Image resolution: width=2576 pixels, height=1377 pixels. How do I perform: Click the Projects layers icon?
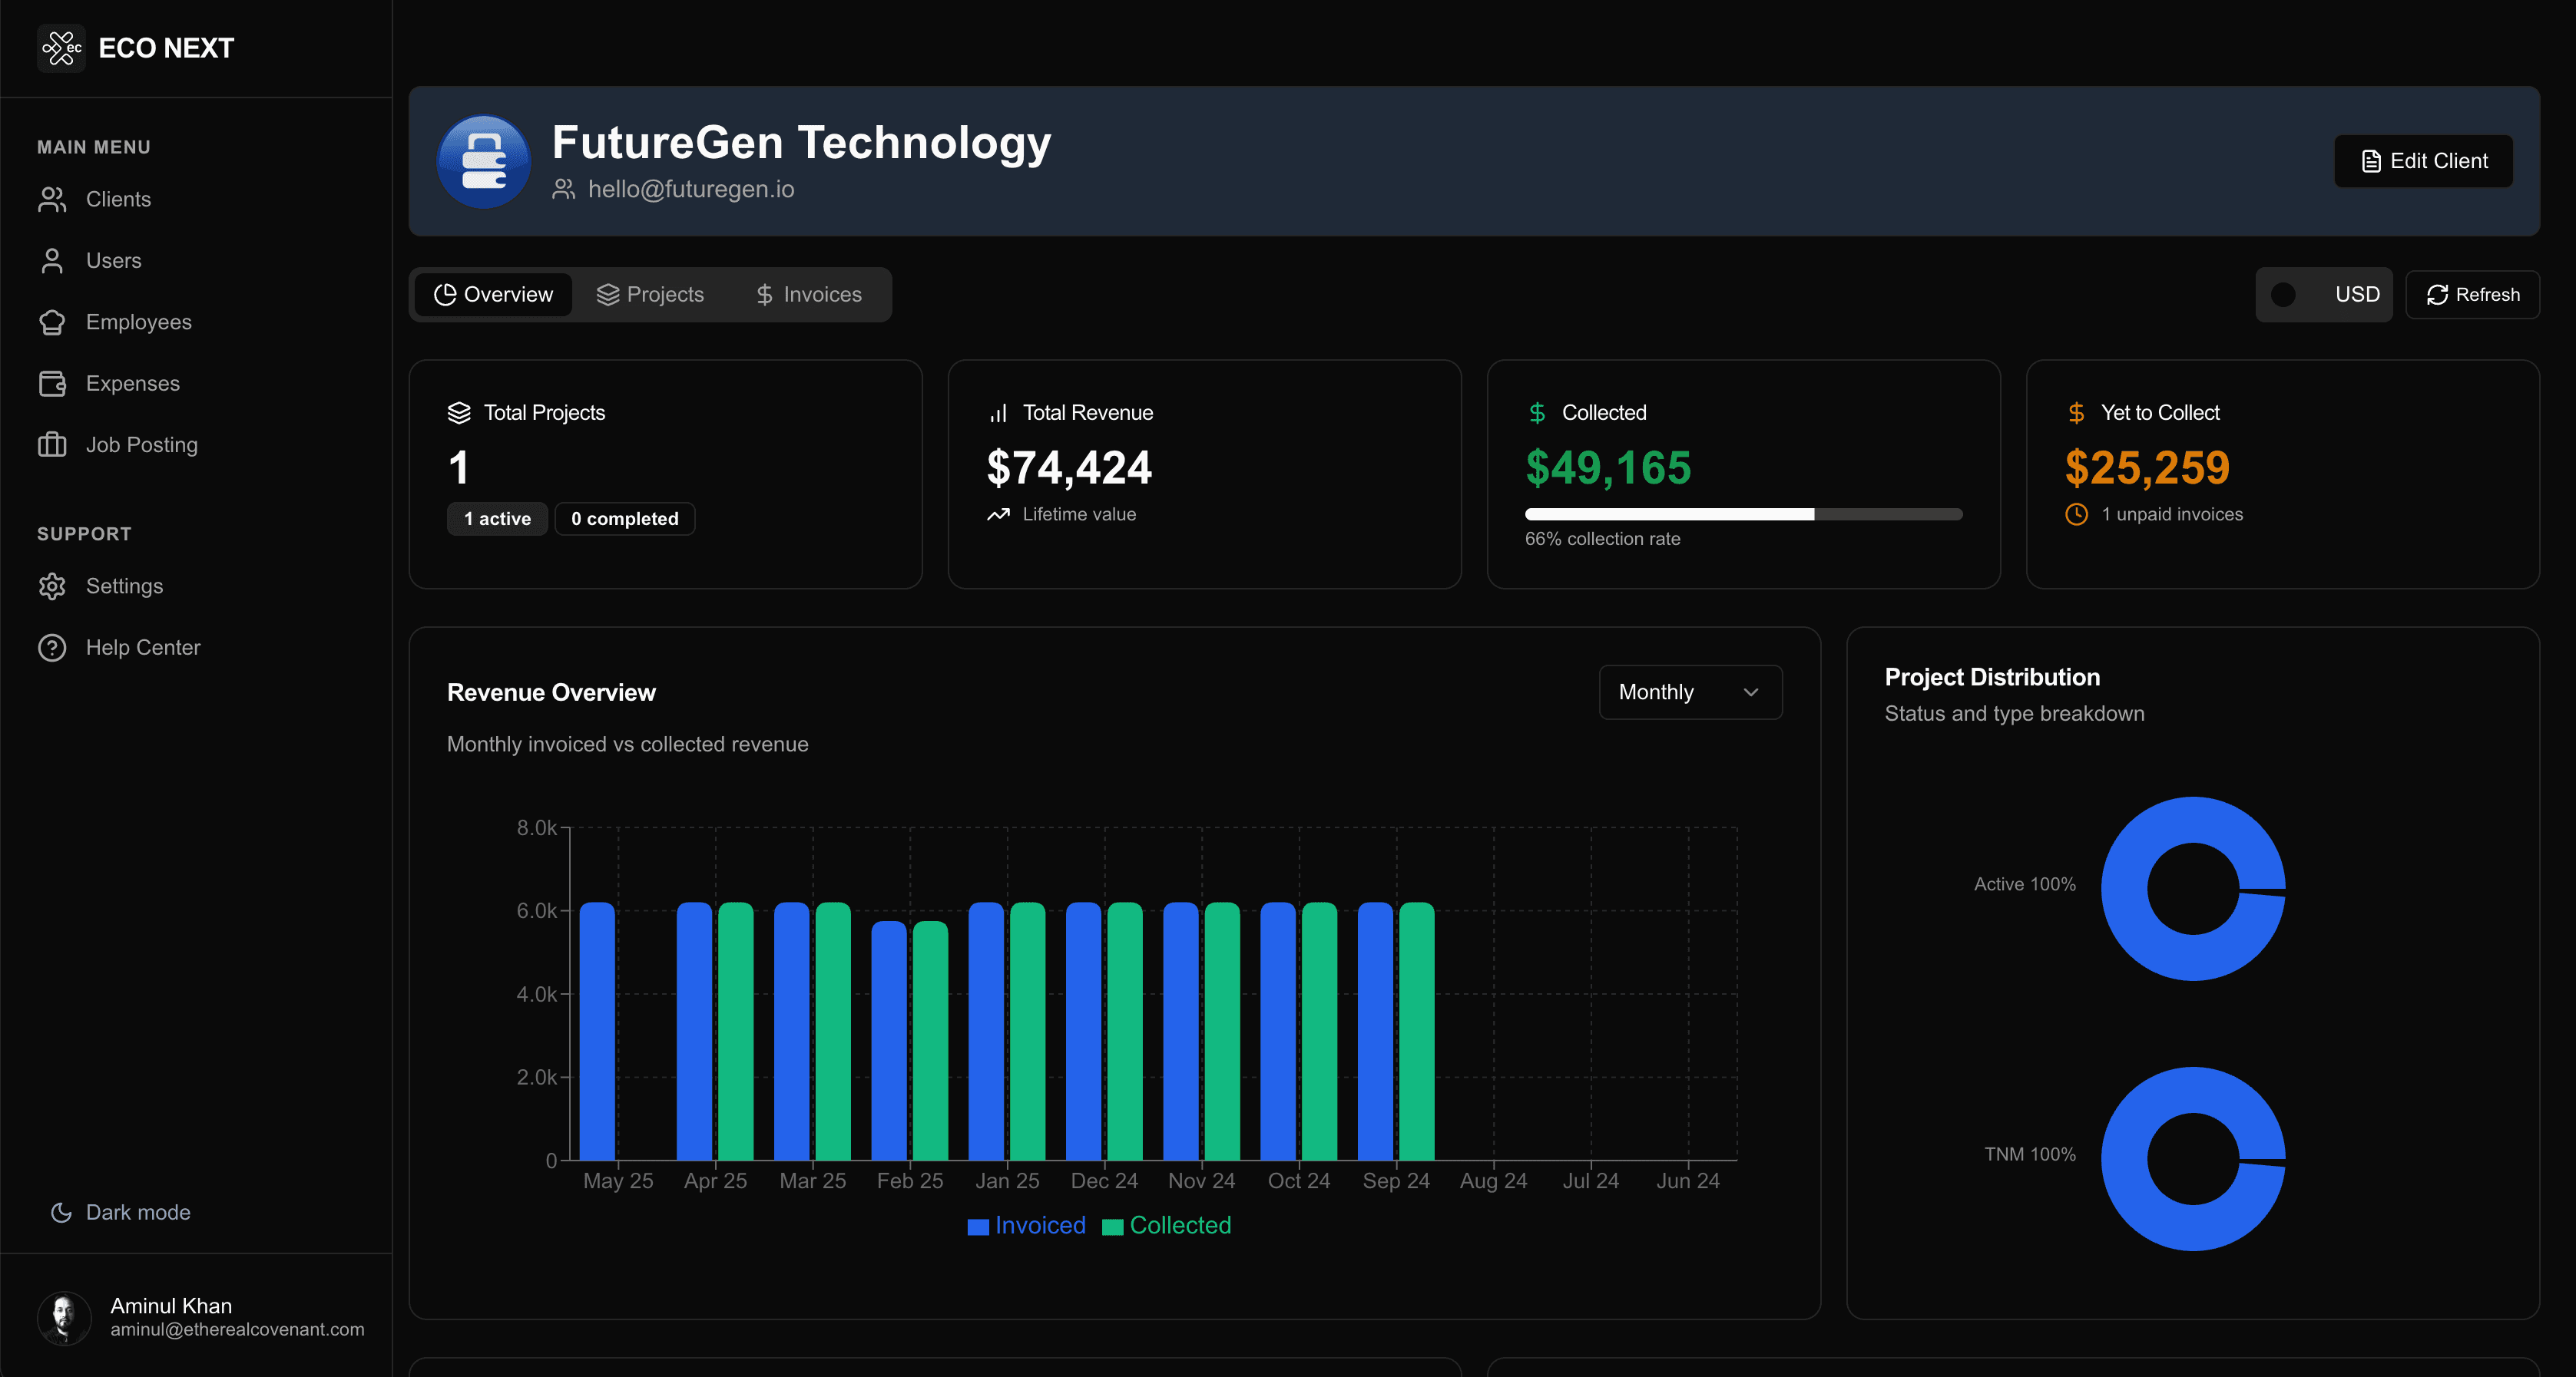[x=608, y=295]
